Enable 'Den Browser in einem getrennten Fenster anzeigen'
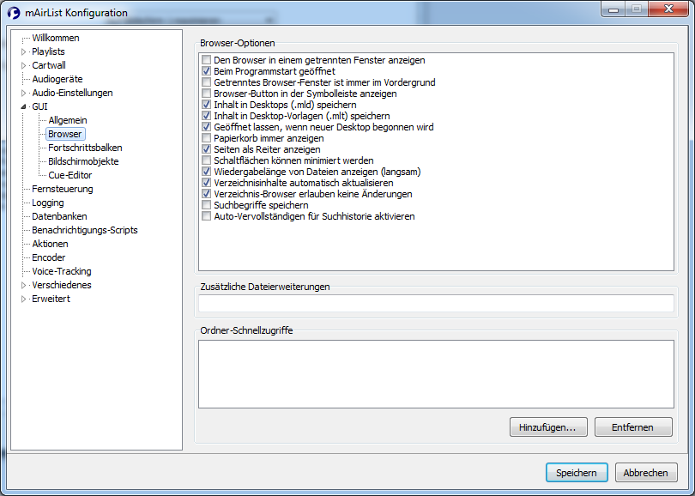The width and height of the screenshot is (695, 496). point(206,60)
